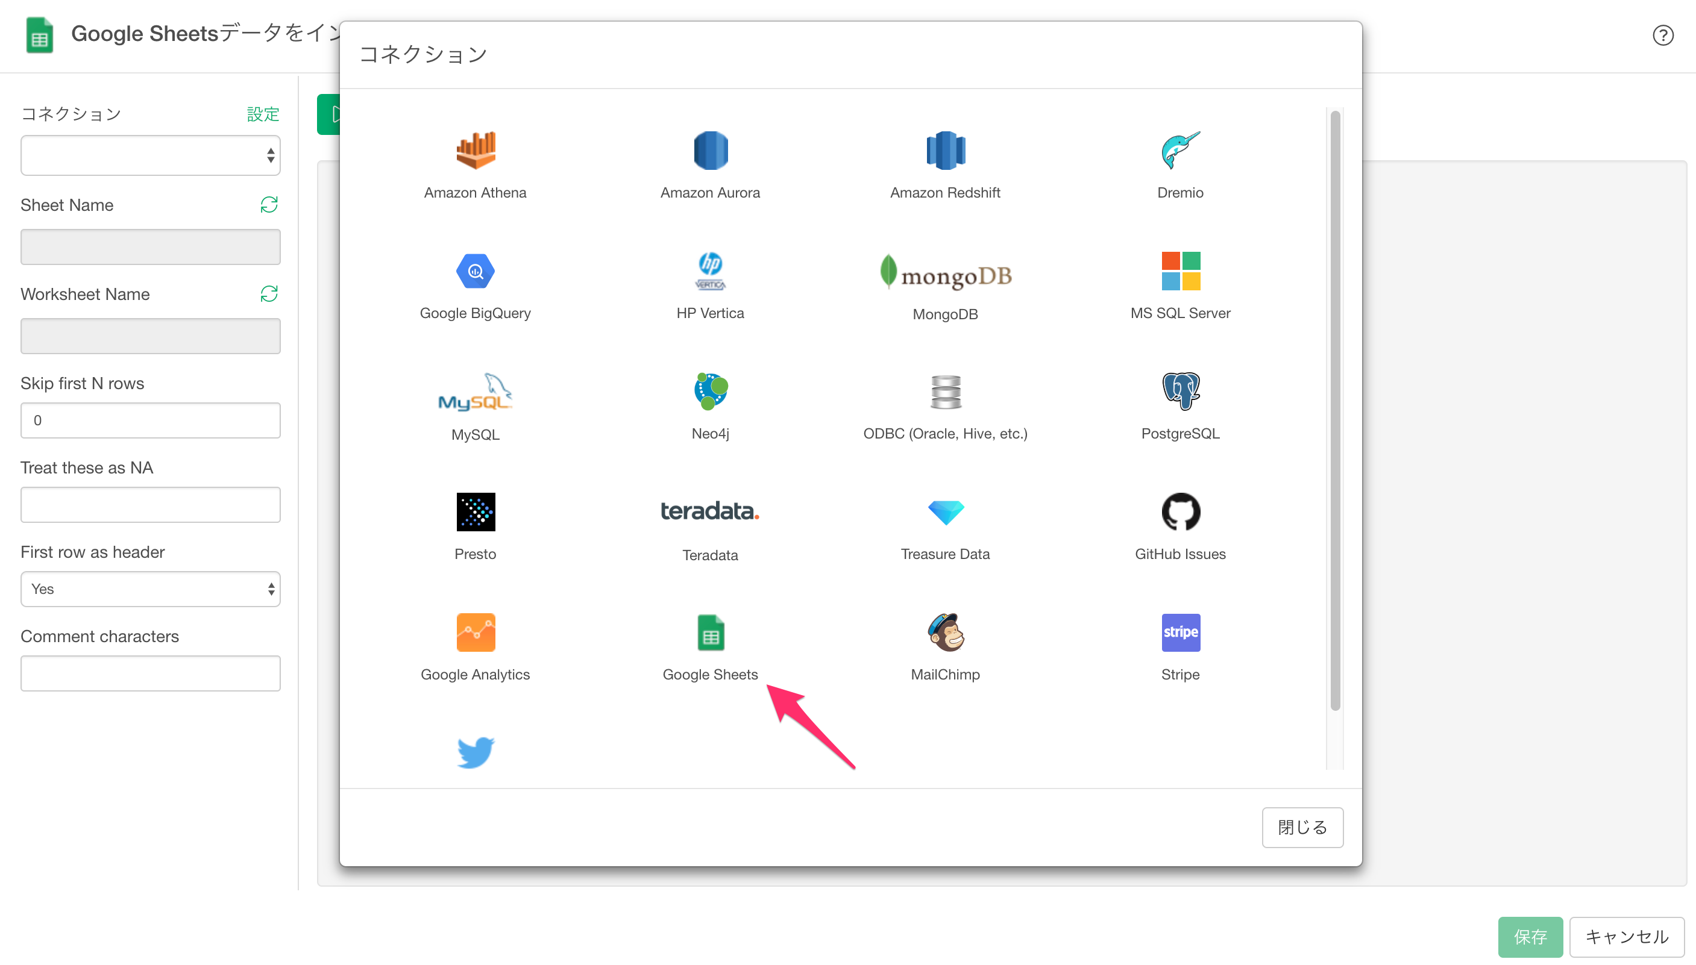Click the キャンセル cancel button
Screen dimensions: 1696x965
point(1626,937)
